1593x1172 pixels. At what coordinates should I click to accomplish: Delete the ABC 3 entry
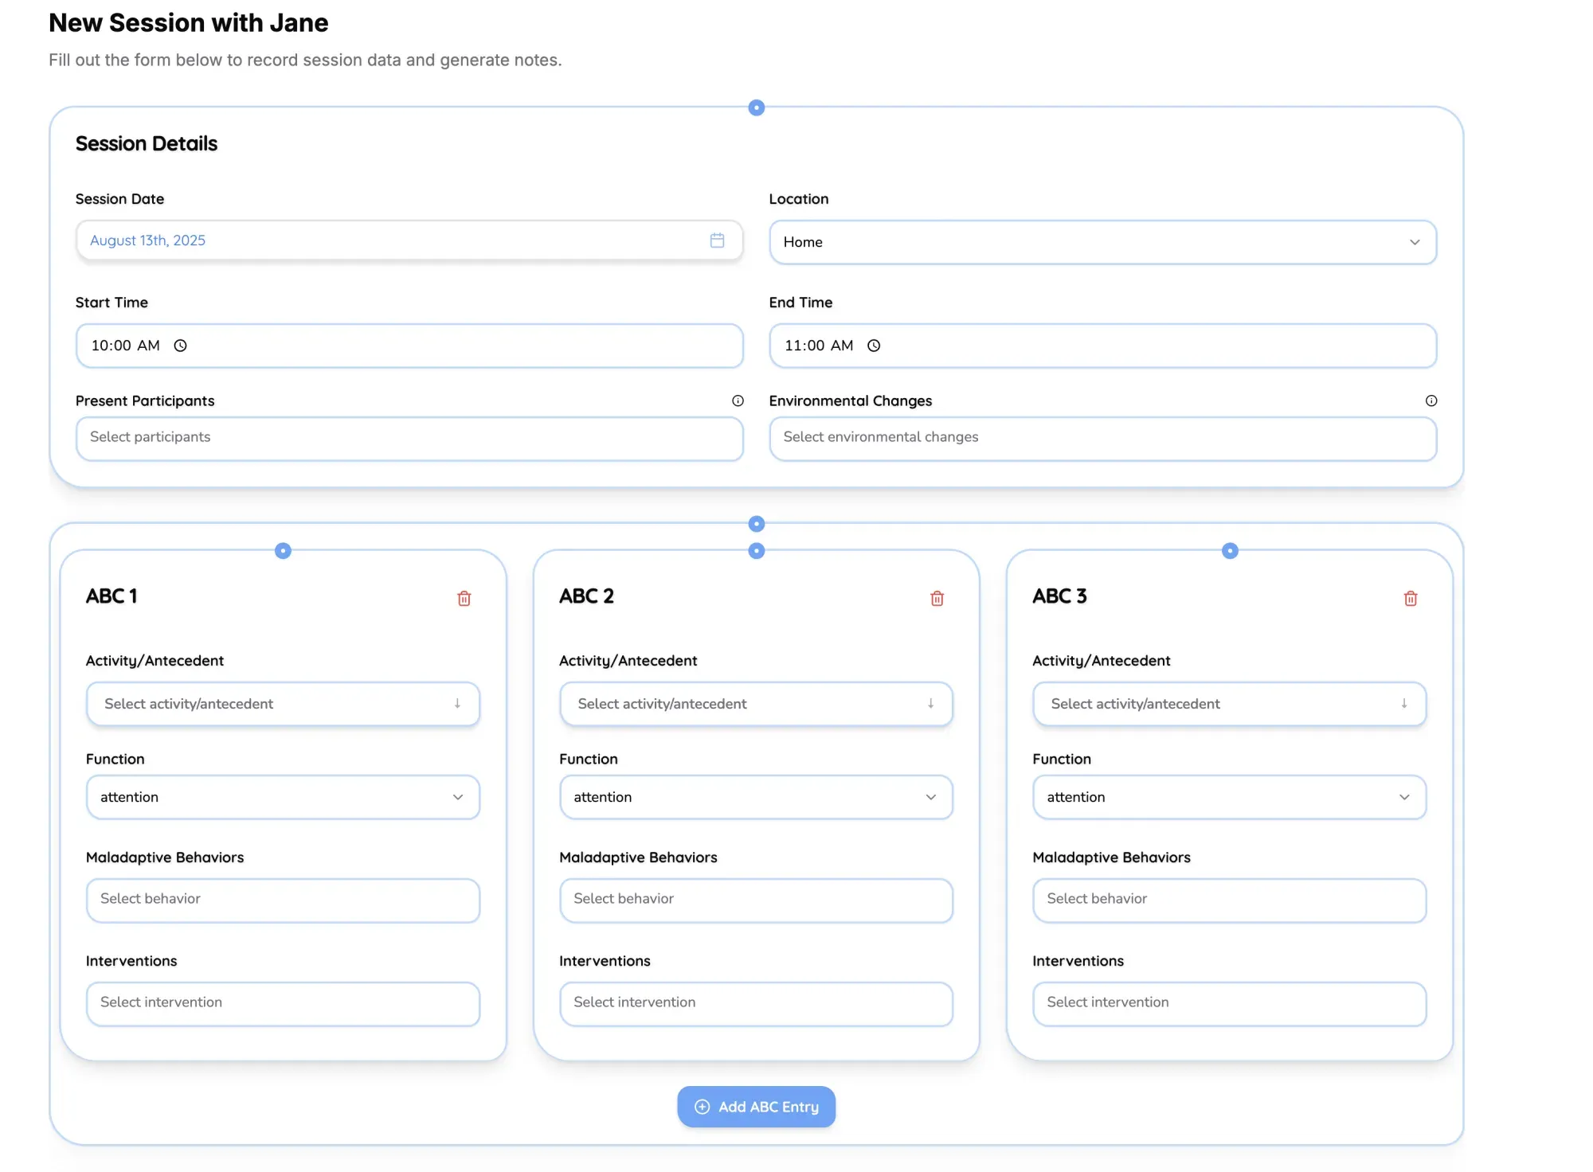click(x=1411, y=598)
